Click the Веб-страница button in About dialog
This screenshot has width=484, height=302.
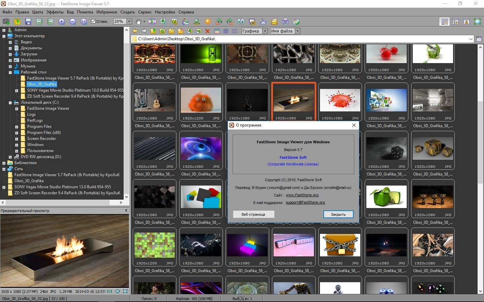click(253, 214)
